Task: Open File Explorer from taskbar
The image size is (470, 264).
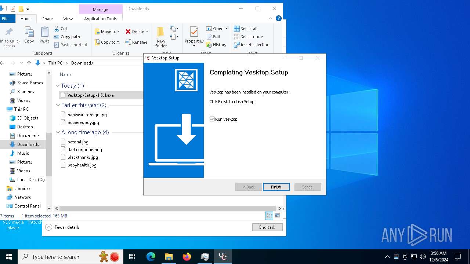Action: click(x=169, y=257)
